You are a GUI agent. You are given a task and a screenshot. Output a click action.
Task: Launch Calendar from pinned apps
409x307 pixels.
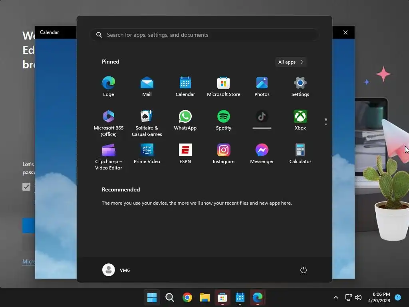pos(185,87)
